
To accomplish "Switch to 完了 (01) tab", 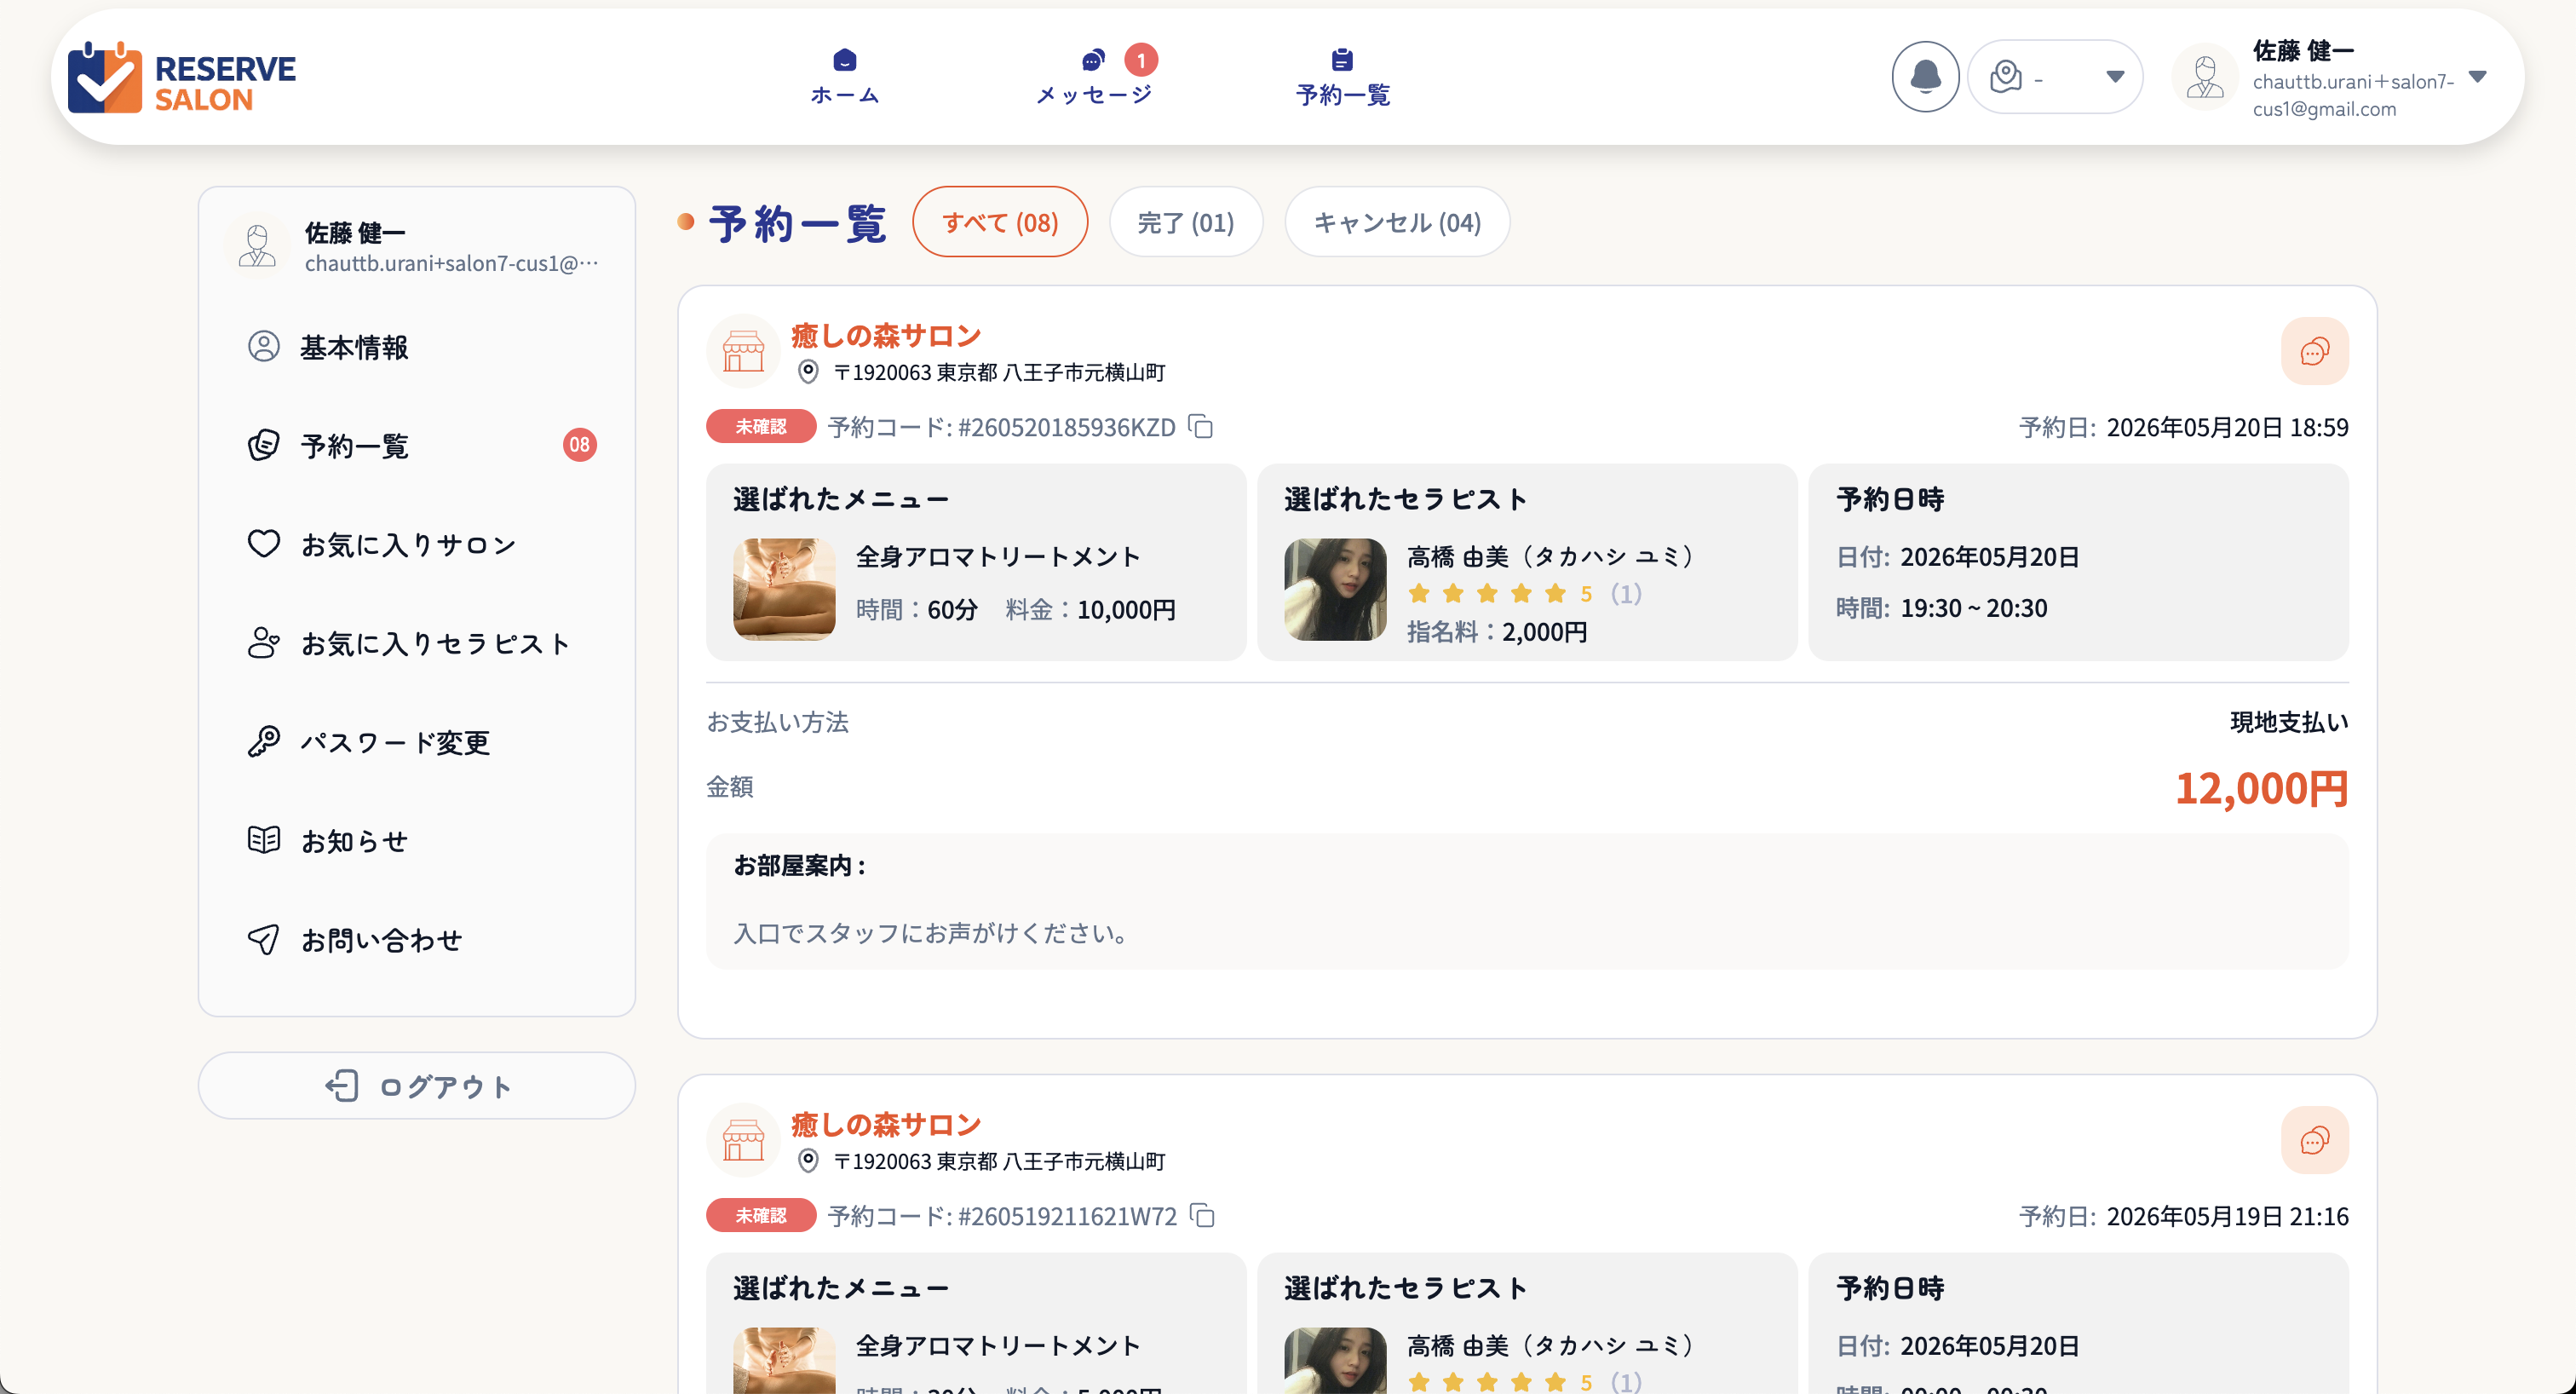I will (x=1185, y=222).
